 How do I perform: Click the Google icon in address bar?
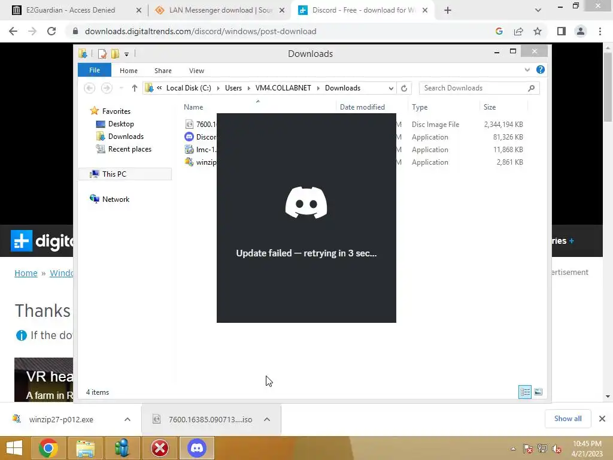(499, 31)
